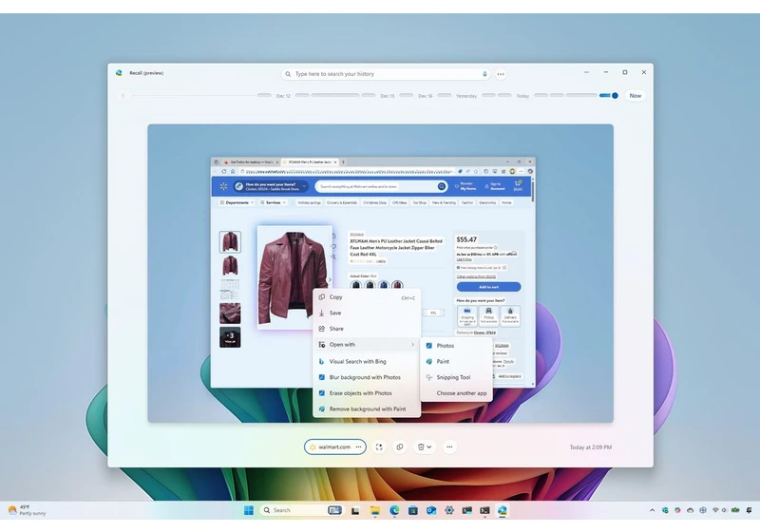The image size is (760, 532).
Task: Click the heart favorite icon beside jacket image
Action: 333,246
